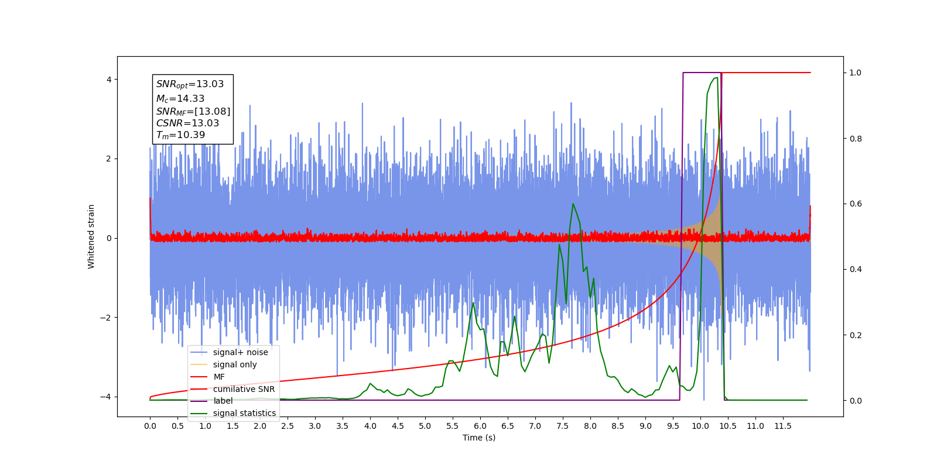937x468 pixels.
Task: Click the 'Time (s)' x-axis label
Action: coord(479,438)
